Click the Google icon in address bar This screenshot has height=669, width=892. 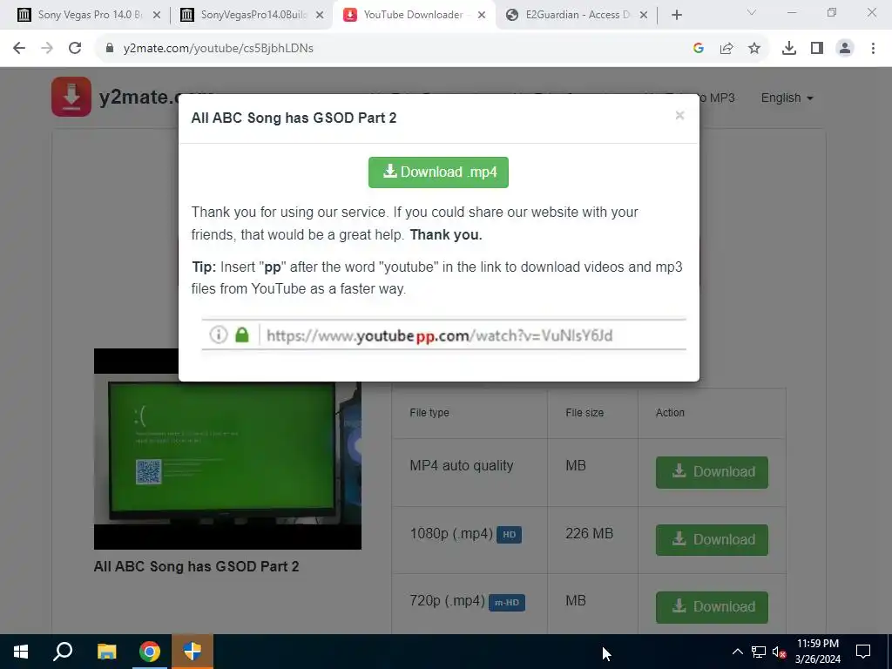pos(699,49)
